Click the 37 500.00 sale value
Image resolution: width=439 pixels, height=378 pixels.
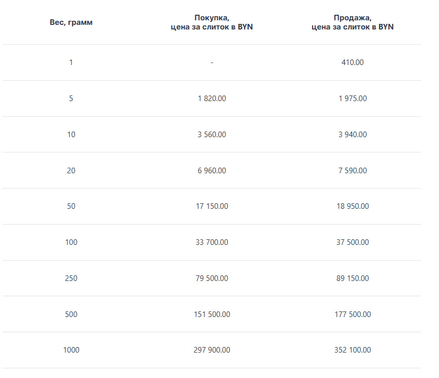[353, 242]
